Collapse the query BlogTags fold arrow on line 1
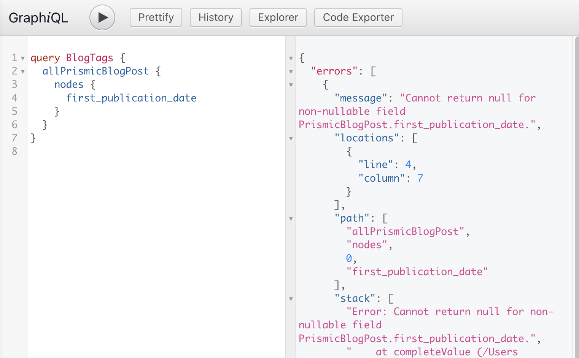579x358 pixels. click(x=23, y=59)
